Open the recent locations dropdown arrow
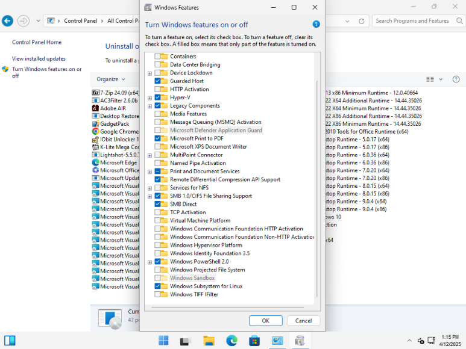This screenshot has width=466, height=349. coord(38,20)
